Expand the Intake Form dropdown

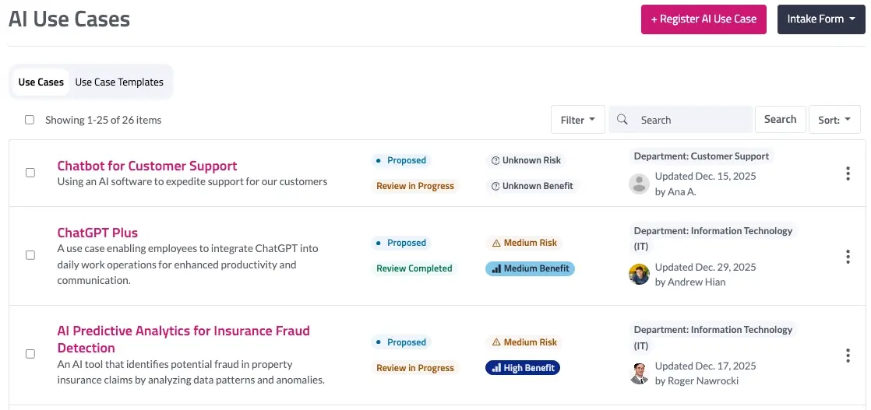tap(821, 19)
